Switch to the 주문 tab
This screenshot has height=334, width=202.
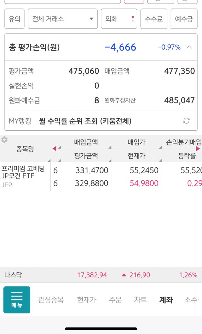(115, 300)
